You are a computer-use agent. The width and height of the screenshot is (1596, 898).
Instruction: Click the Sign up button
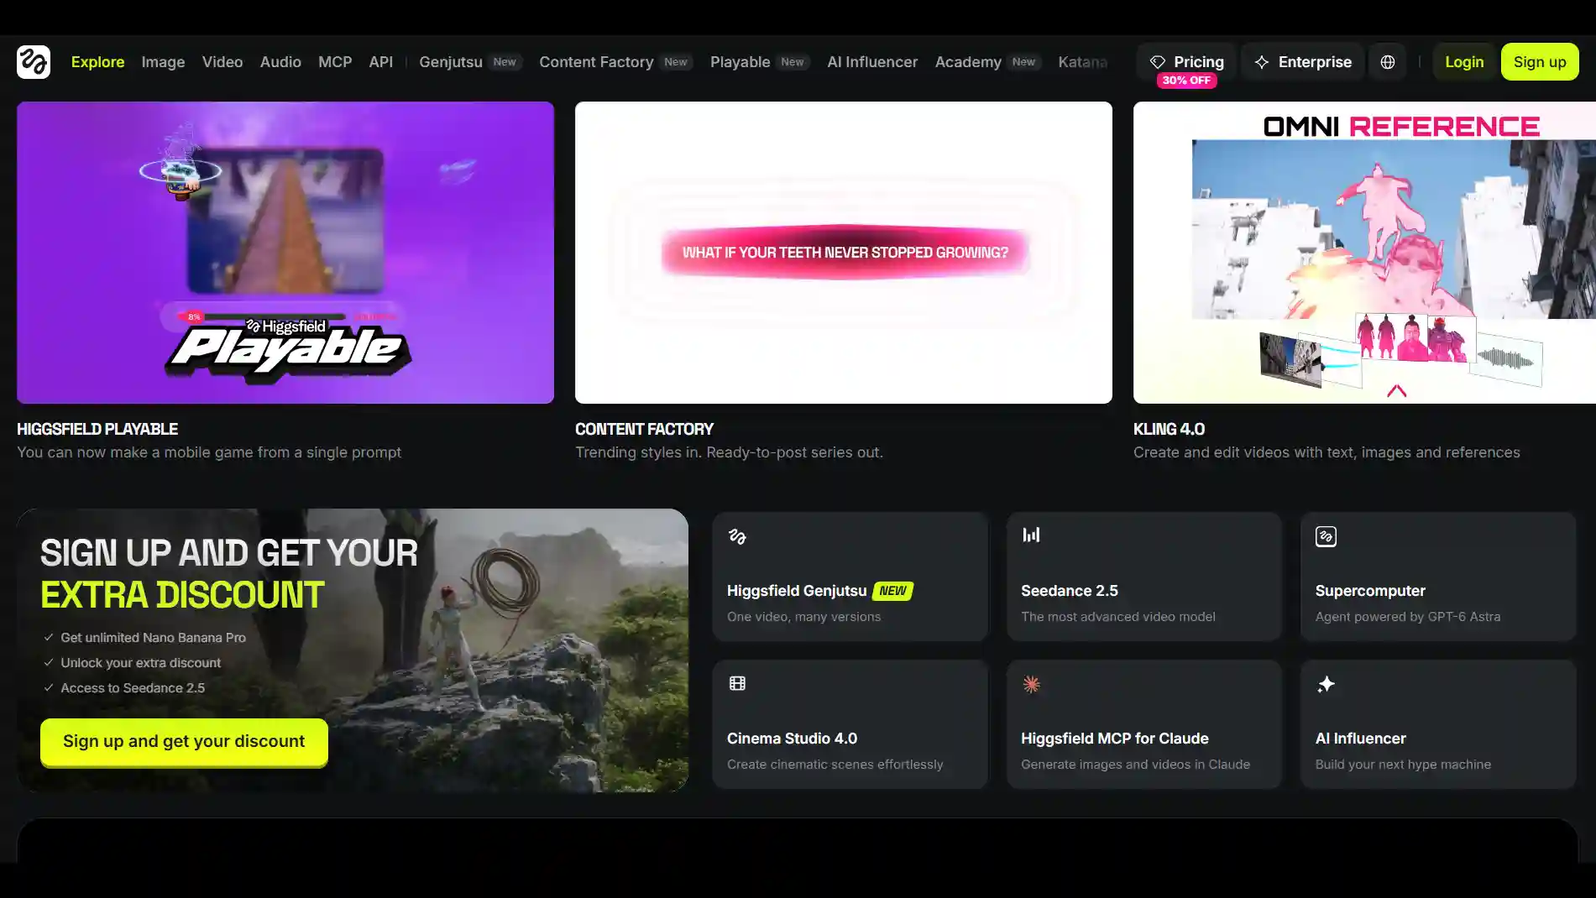click(1540, 62)
